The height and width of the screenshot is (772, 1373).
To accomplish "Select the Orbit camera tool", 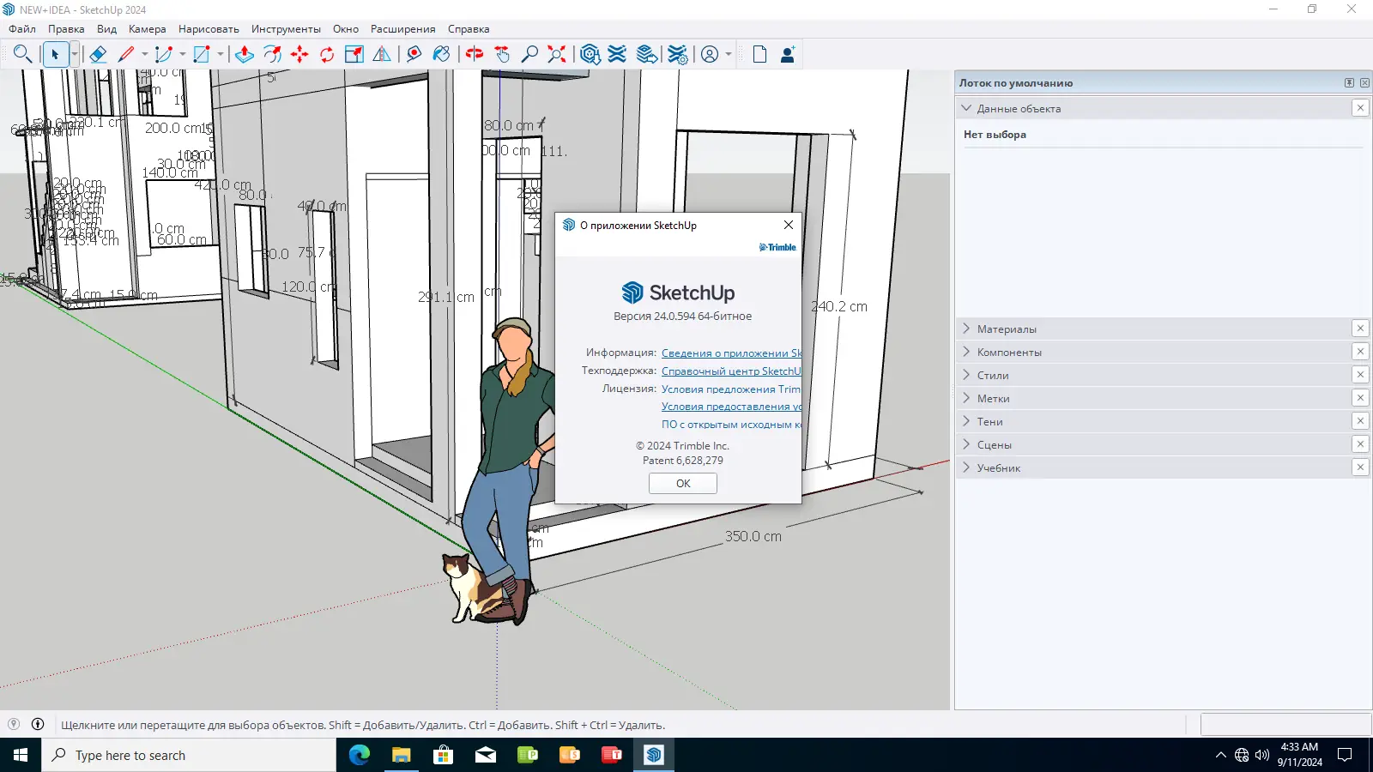I will (475, 55).
